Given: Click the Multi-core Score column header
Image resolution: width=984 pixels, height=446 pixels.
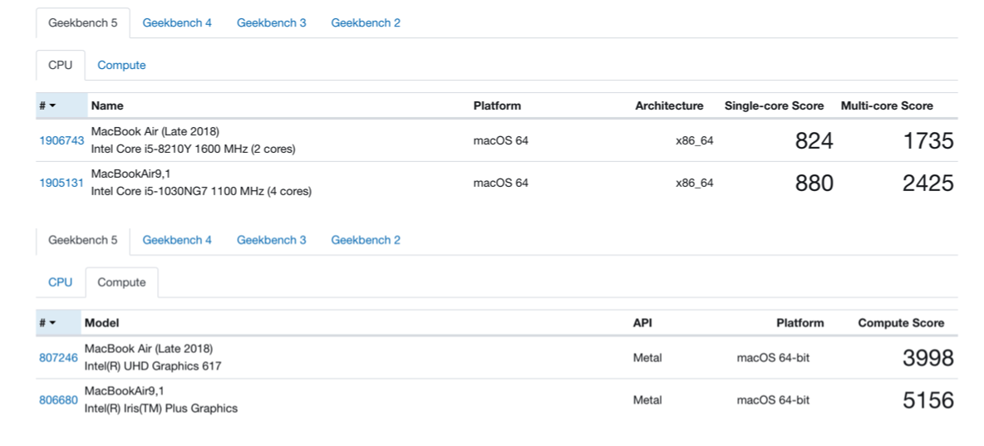Looking at the screenshot, I should [x=887, y=106].
